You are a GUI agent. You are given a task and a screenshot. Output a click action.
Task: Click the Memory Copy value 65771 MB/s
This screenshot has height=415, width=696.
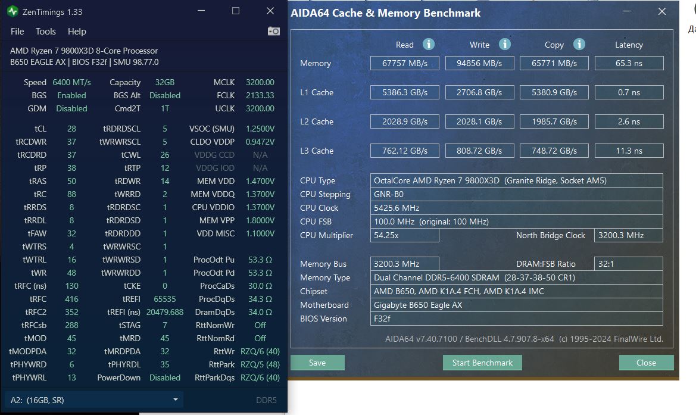tap(554, 63)
